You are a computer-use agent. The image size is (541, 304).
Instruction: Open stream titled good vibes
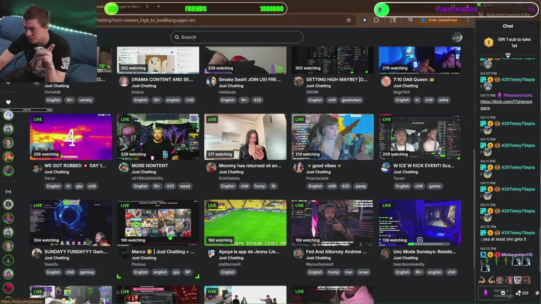click(324, 166)
